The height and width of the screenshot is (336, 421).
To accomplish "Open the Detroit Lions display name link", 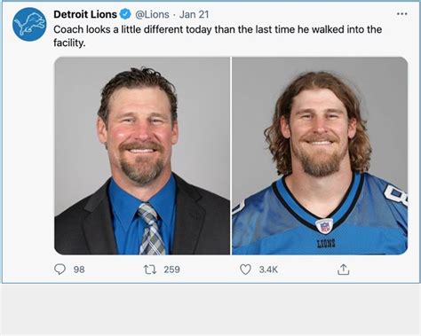I will point(85,14).
